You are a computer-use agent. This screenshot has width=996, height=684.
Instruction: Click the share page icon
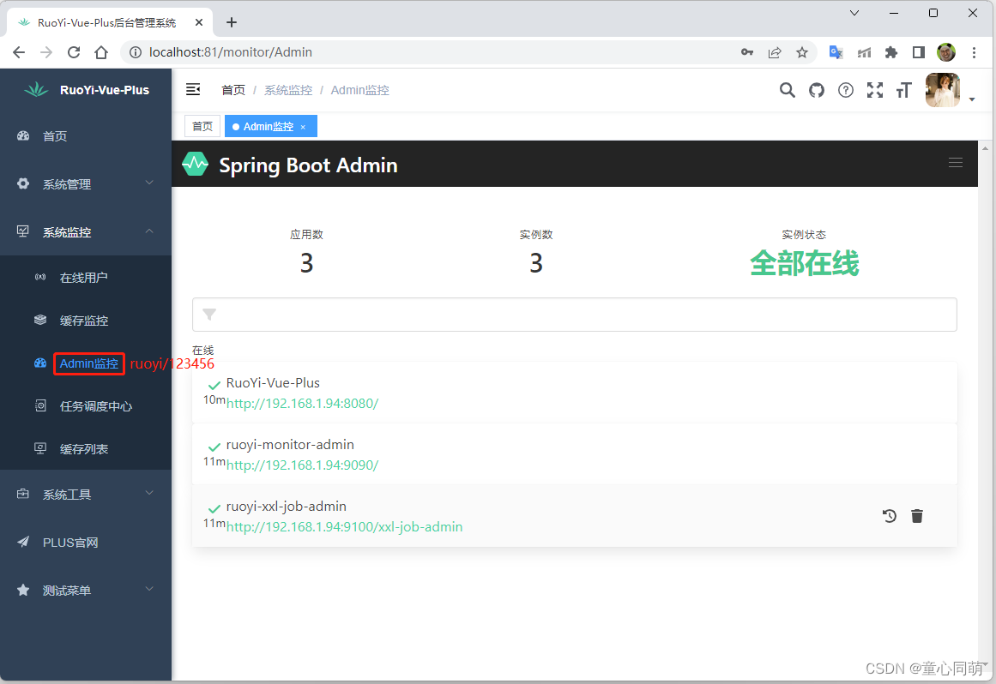coord(775,52)
